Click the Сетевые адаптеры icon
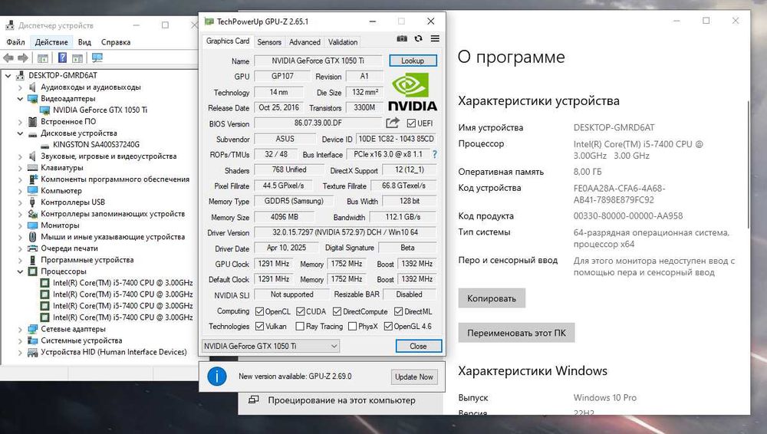This screenshot has height=434, width=767. click(33, 329)
